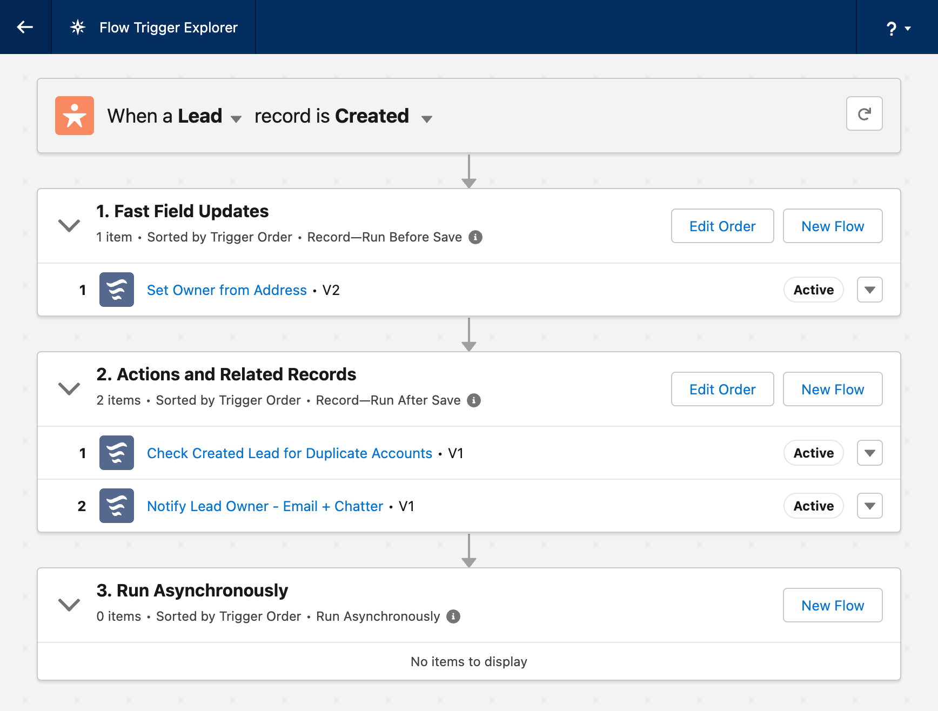Open the Created trigger type dropdown
Screen dimensions: 938x711
427,119
